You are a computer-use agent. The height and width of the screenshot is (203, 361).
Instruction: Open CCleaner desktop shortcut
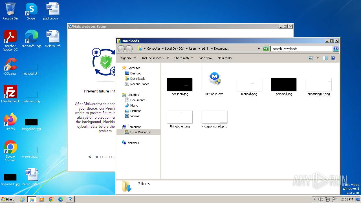click(x=10, y=66)
